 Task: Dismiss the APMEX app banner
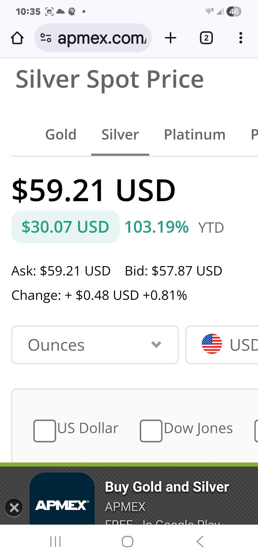click(x=14, y=508)
